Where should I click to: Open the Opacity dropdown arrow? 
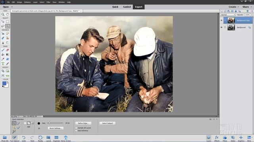(252, 15)
